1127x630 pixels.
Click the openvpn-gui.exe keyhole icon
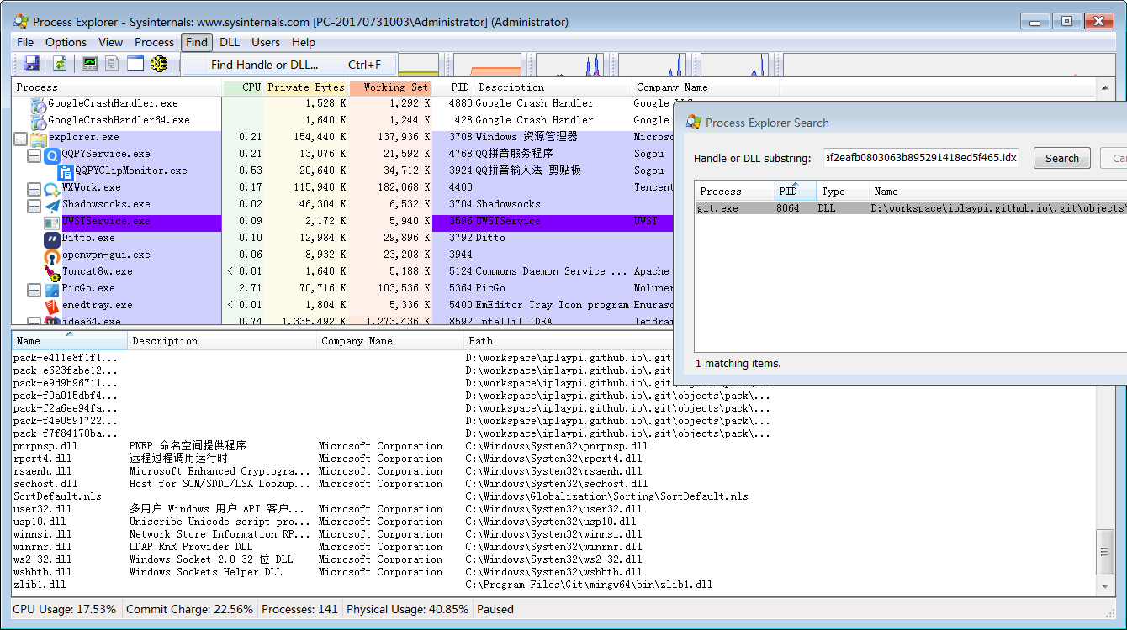pyautogui.click(x=51, y=255)
